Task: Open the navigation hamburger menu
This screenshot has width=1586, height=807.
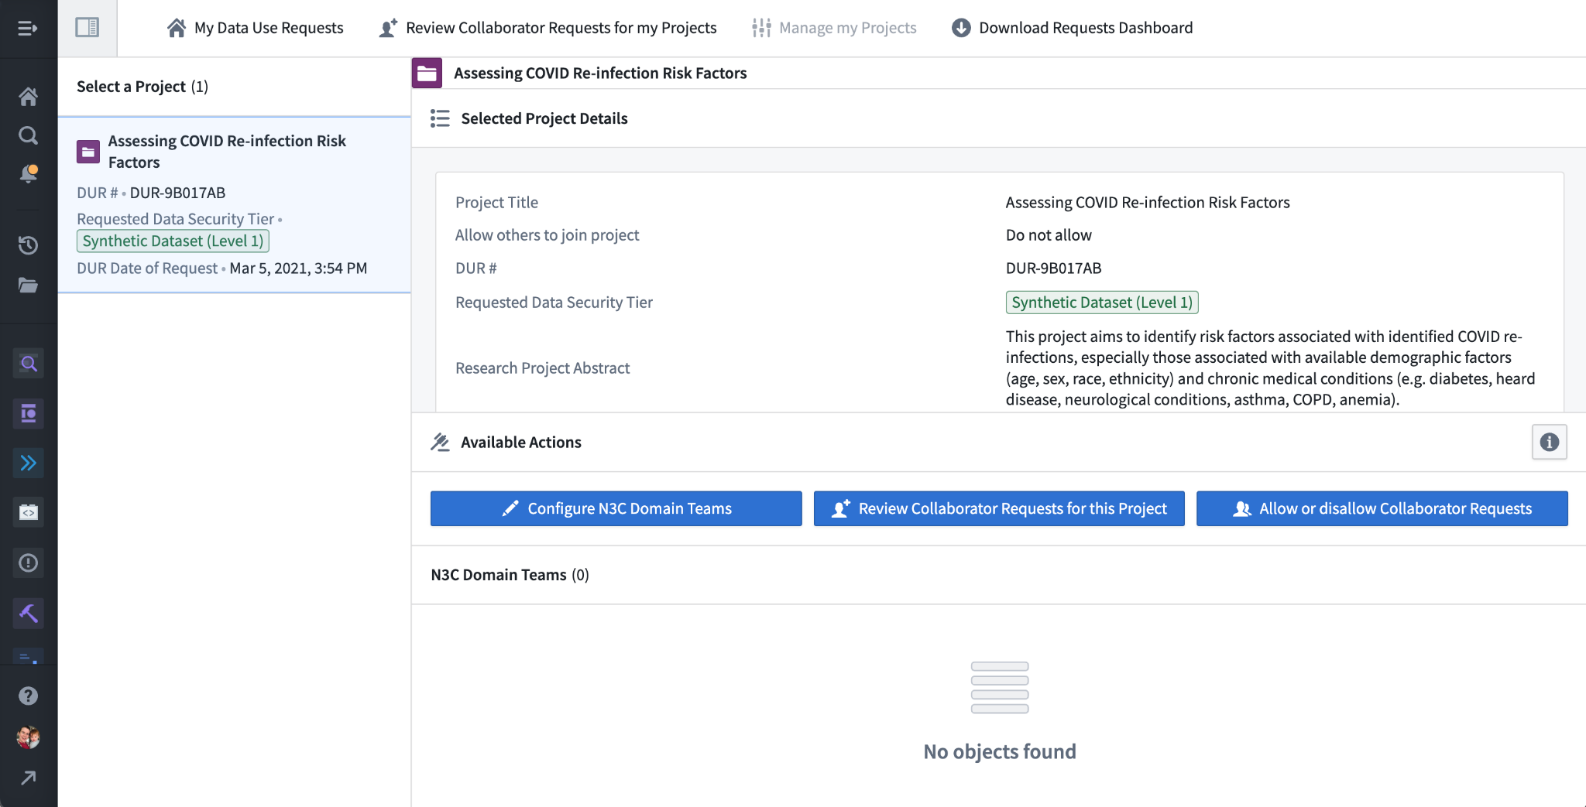Action: pos(28,27)
